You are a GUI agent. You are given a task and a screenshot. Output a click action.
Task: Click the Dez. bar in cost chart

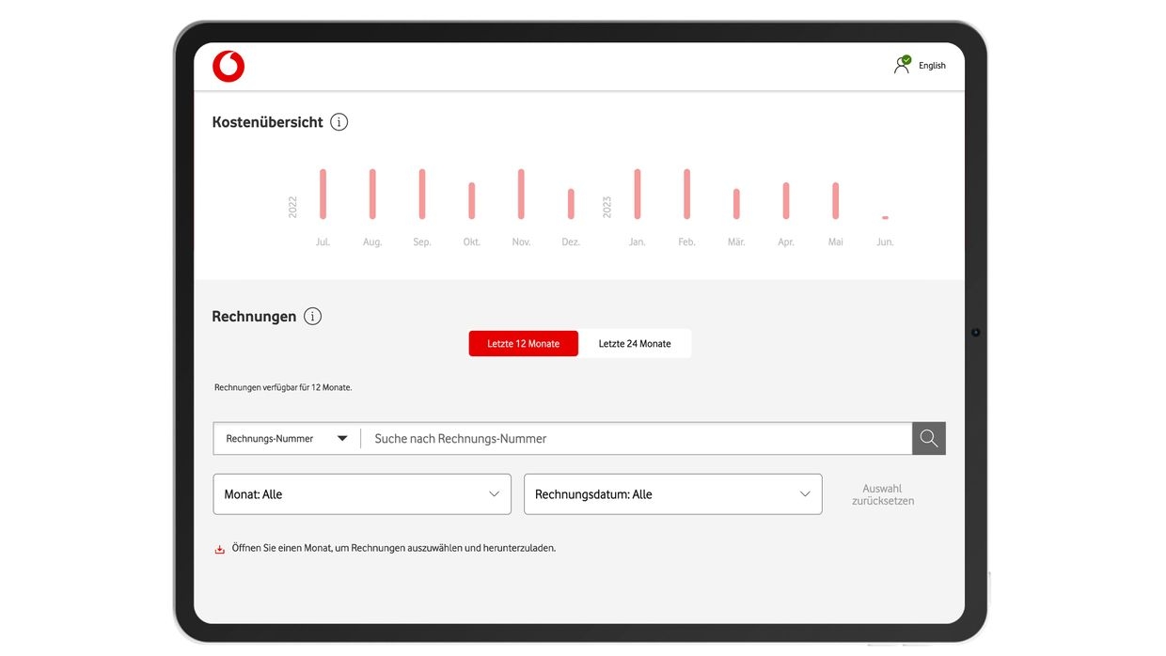coord(571,204)
